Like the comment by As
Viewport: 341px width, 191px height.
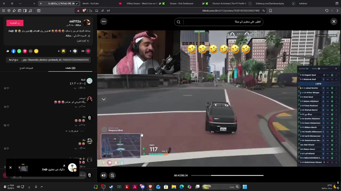[7, 149]
